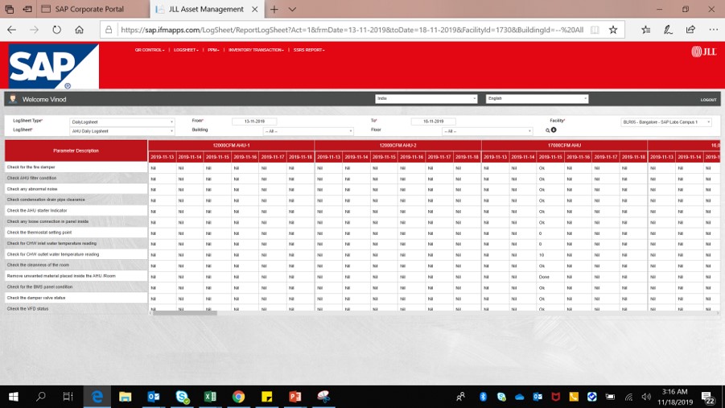Image resolution: width=725 pixels, height=408 pixels.
Task: Open Sticky Notes from the taskbar
Action: click(267, 397)
